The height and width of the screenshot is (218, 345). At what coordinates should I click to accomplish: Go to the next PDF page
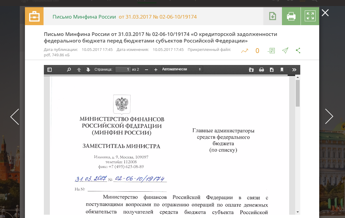click(x=88, y=70)
